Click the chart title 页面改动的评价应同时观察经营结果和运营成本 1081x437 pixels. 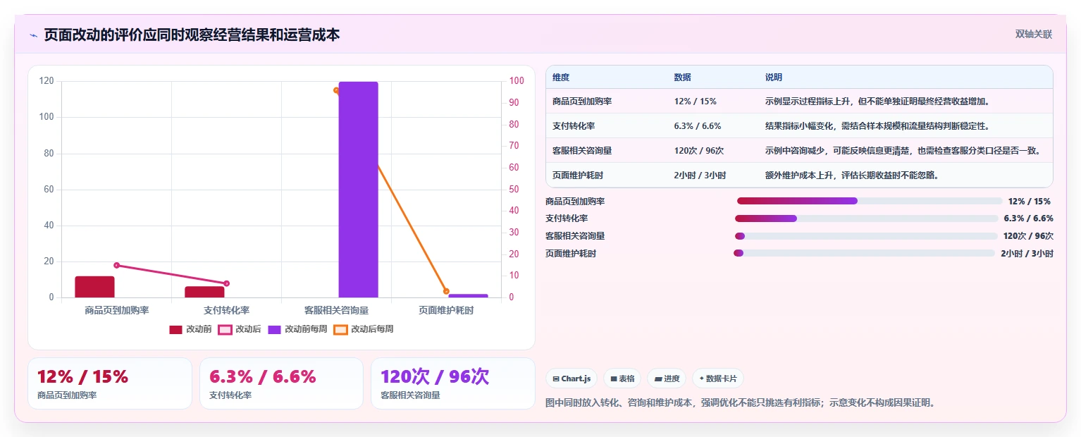pos(192,35)
